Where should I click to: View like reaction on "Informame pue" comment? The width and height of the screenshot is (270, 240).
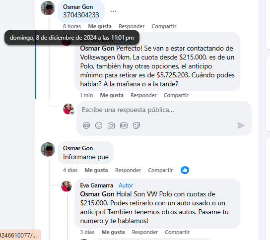tap(185, 170)
